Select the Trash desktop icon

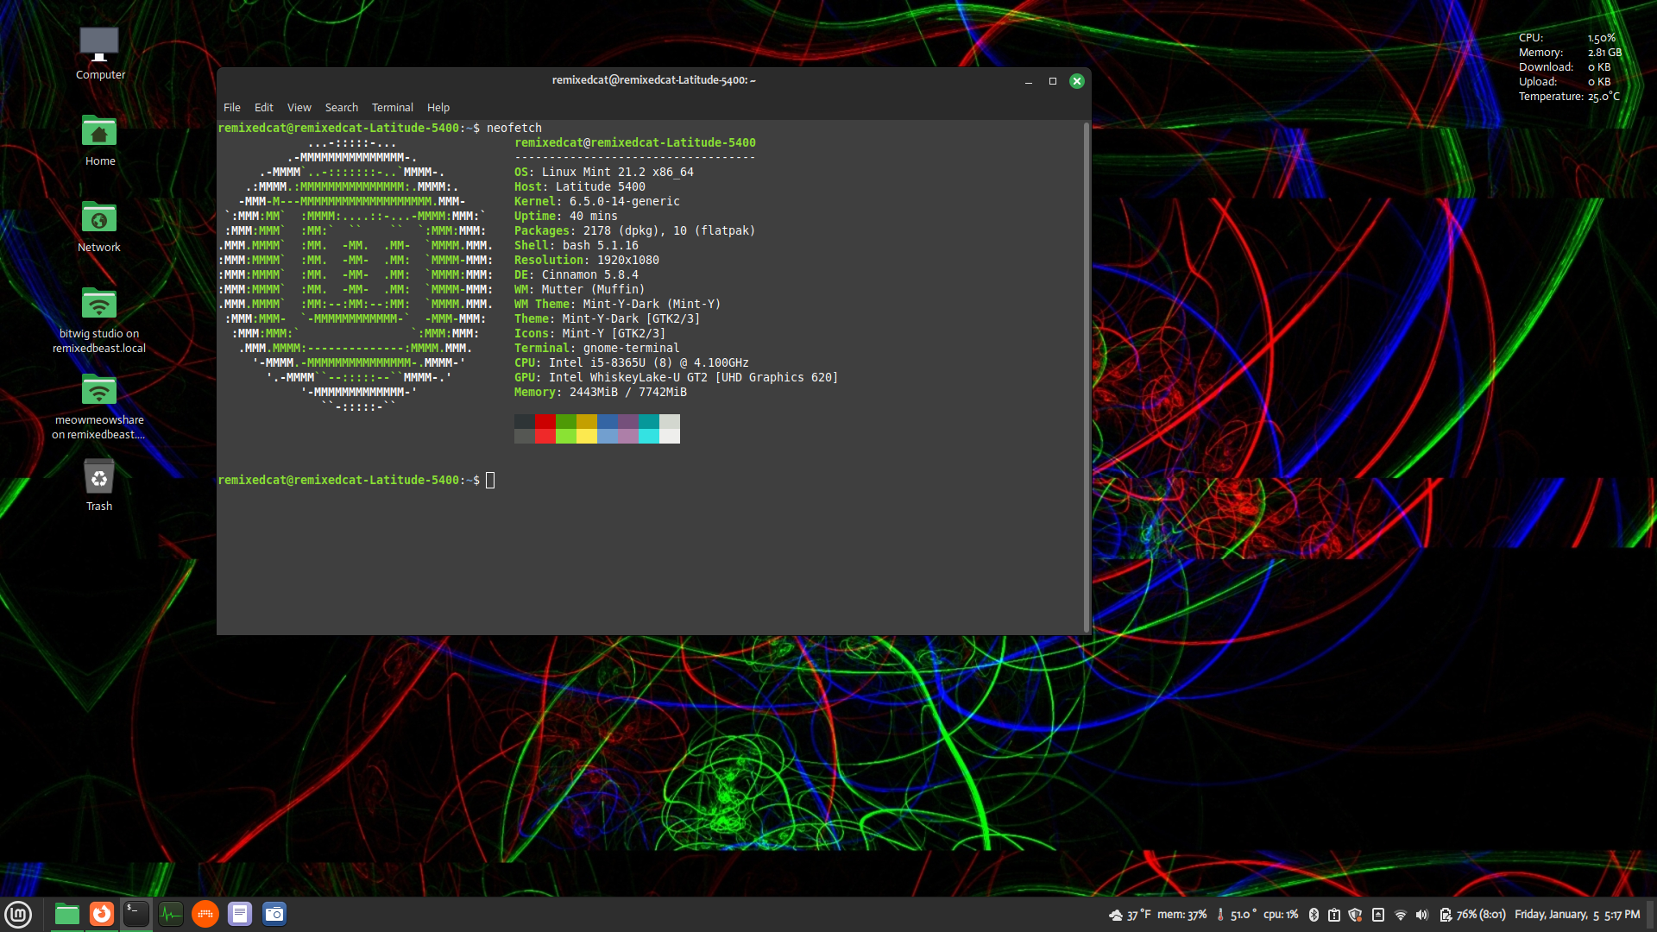tap(99, 486)
